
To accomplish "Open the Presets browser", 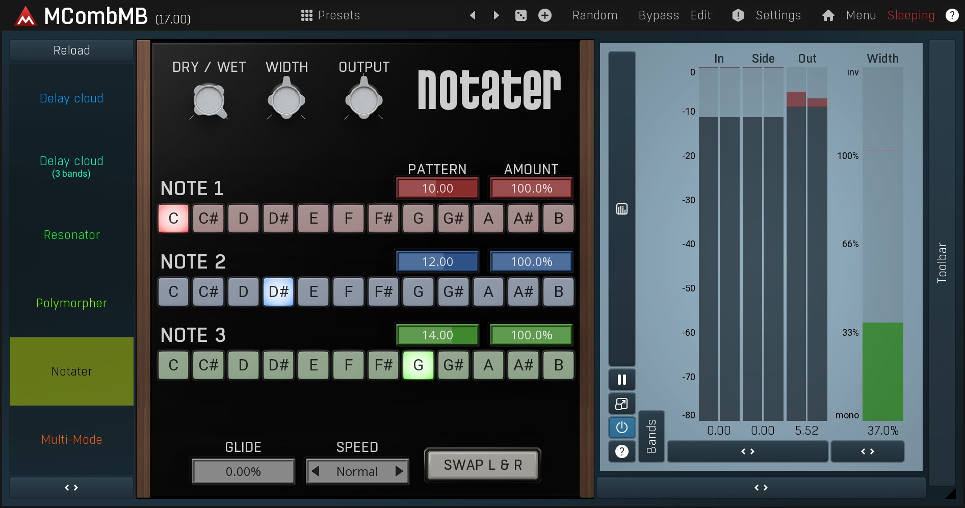I will pyautogui.click(x=330, y=15).
